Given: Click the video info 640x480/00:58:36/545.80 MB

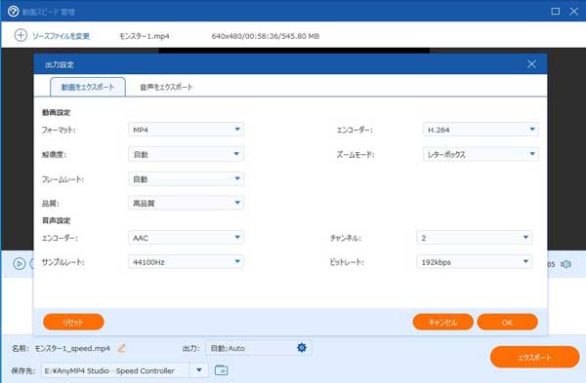Looking at the screenshot, I should (x=265, y=36).
